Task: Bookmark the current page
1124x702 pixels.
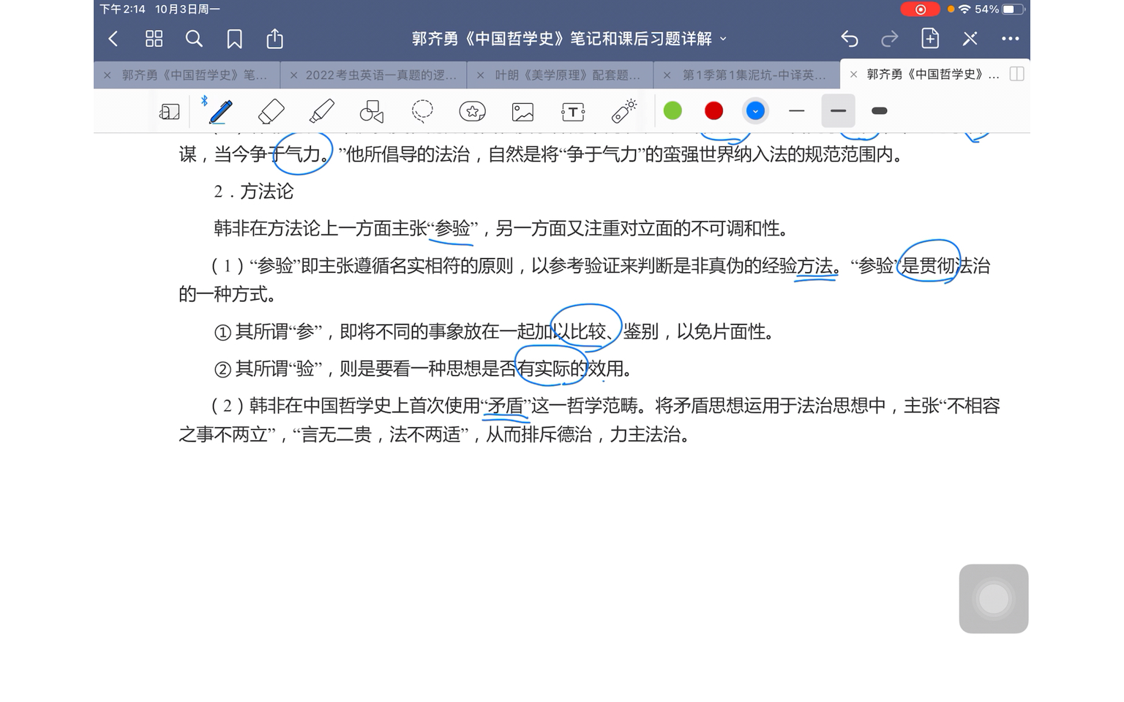Action: [x=234, y=39]
